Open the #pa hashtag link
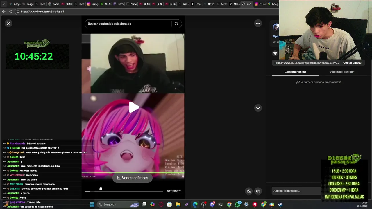 coord(276,36)
